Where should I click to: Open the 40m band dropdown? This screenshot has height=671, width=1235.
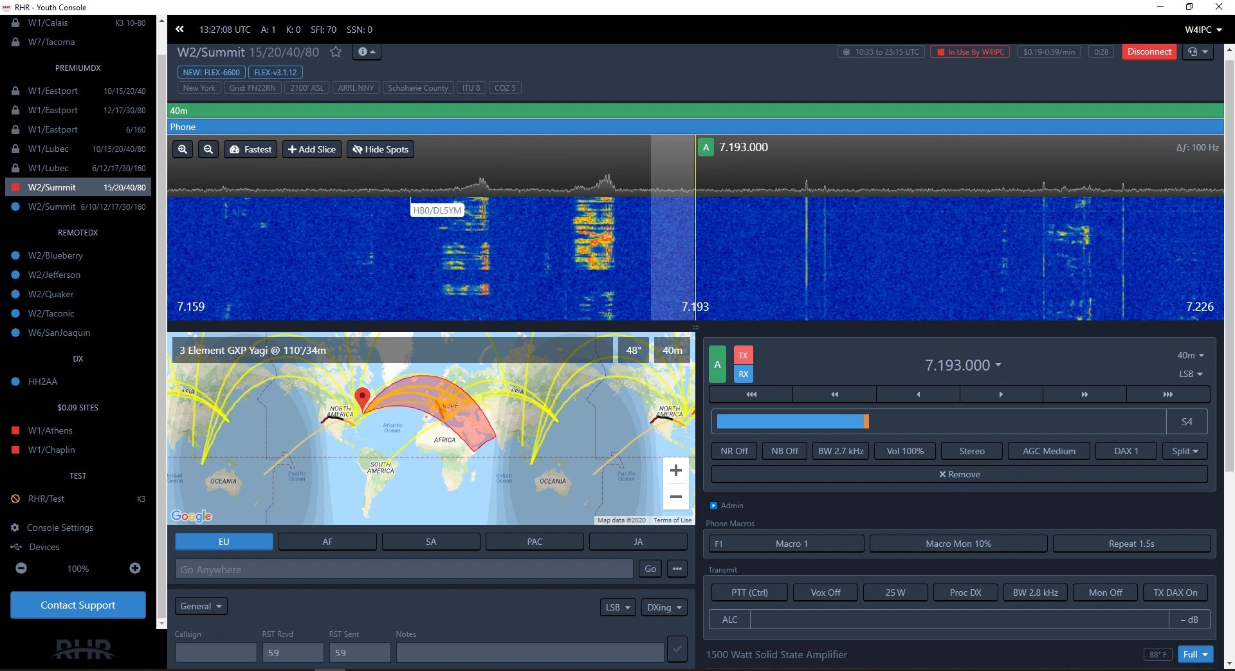(1191, 355)
